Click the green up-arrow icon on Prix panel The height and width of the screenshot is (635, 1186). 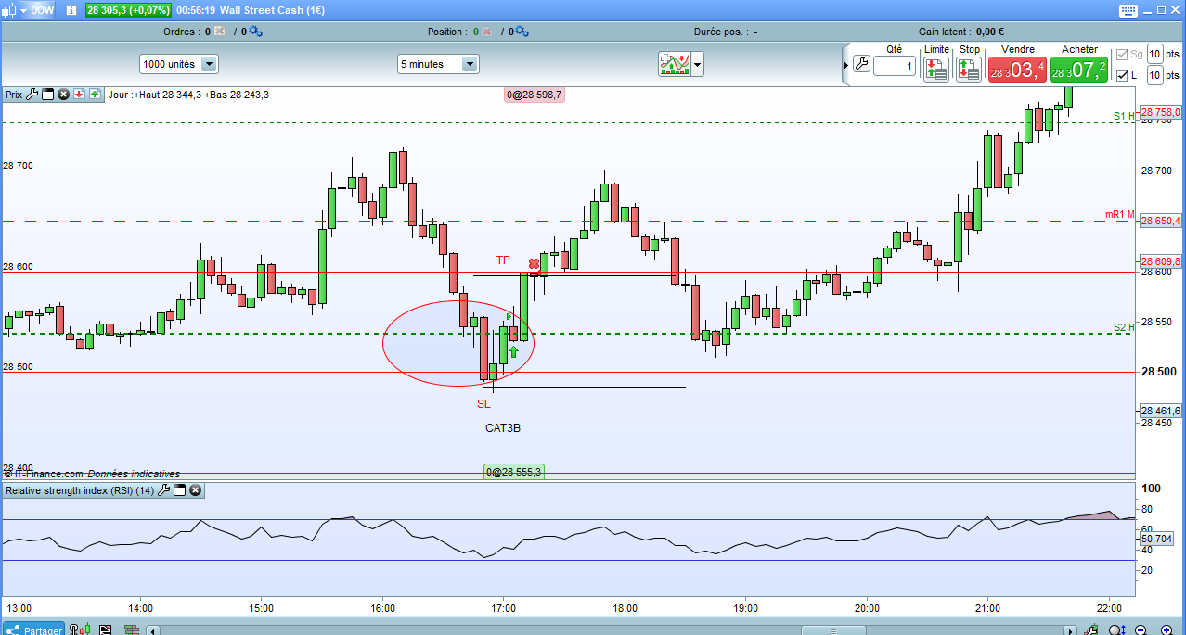[95, 94]
